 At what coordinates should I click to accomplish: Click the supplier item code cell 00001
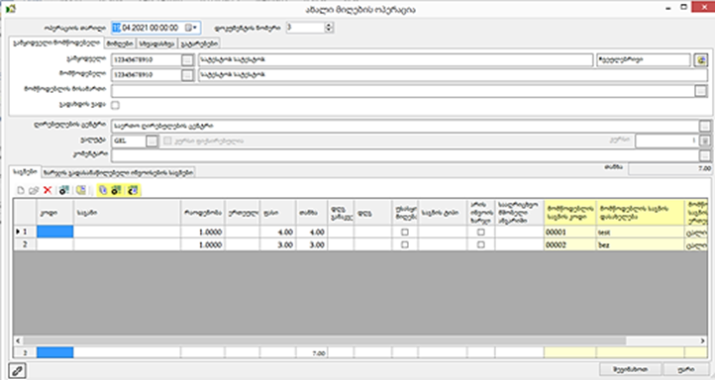569,232
